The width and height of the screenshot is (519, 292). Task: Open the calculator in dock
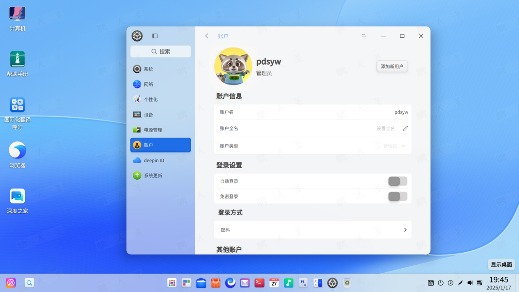point(318,283)
